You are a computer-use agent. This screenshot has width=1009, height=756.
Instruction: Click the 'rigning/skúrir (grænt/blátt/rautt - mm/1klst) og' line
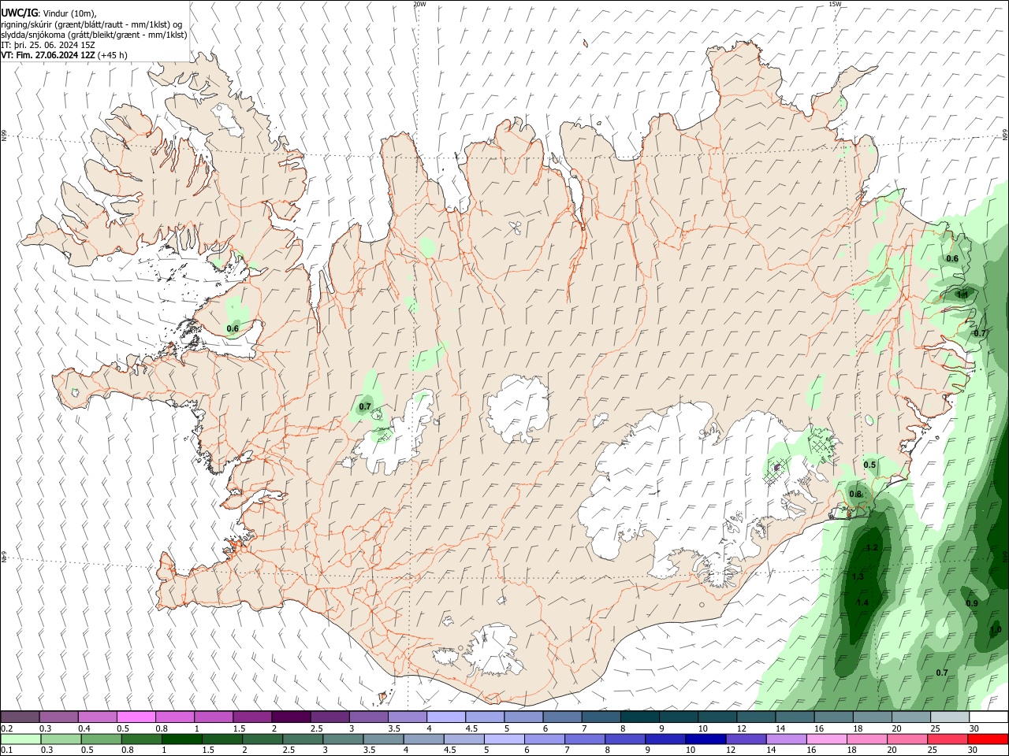coord(91,24)
